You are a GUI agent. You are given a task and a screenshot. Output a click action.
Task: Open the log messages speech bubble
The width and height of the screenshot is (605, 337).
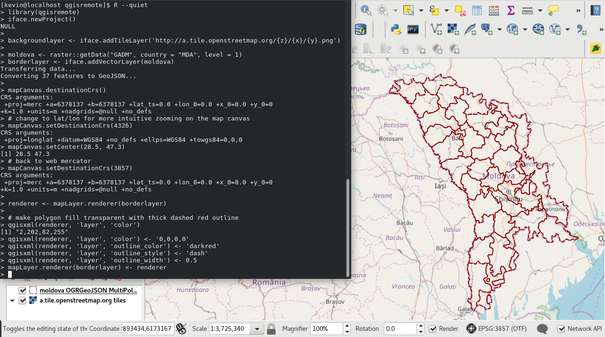coord(543,328)
